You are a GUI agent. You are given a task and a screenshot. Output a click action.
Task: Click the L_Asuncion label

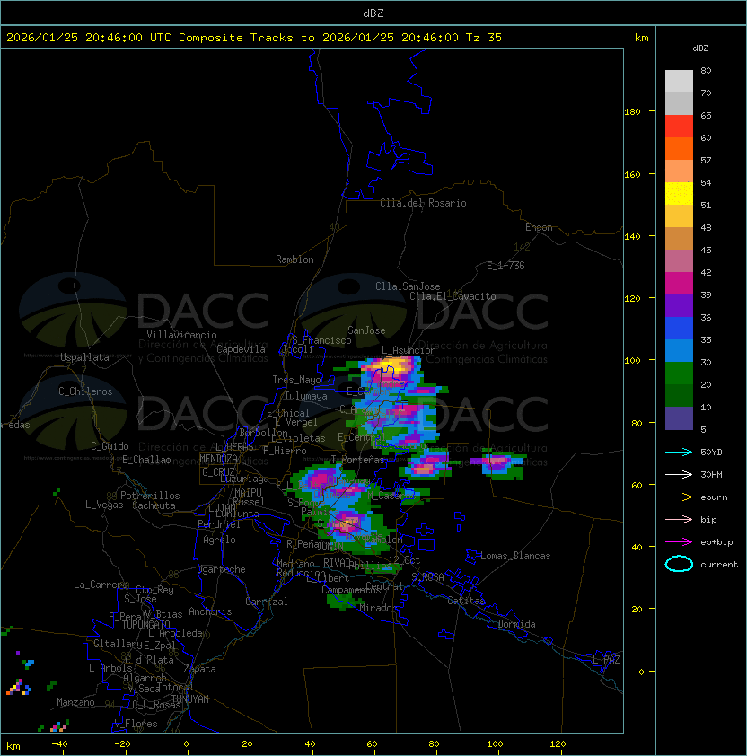(409, 350)
